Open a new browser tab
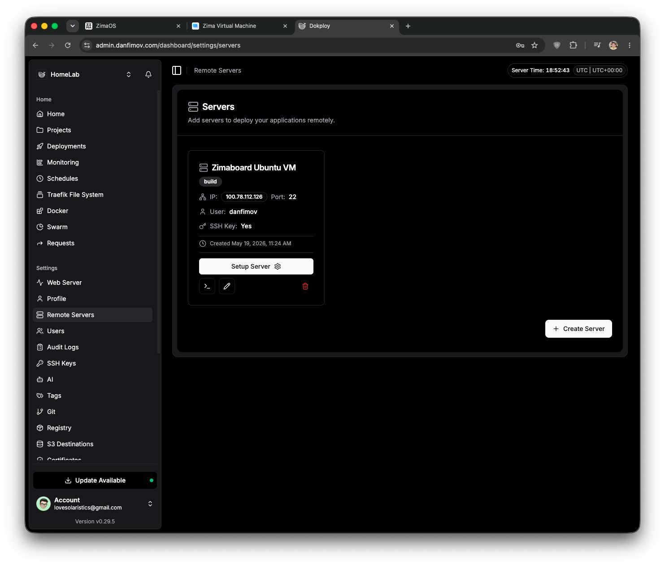 tap(408, 26)
